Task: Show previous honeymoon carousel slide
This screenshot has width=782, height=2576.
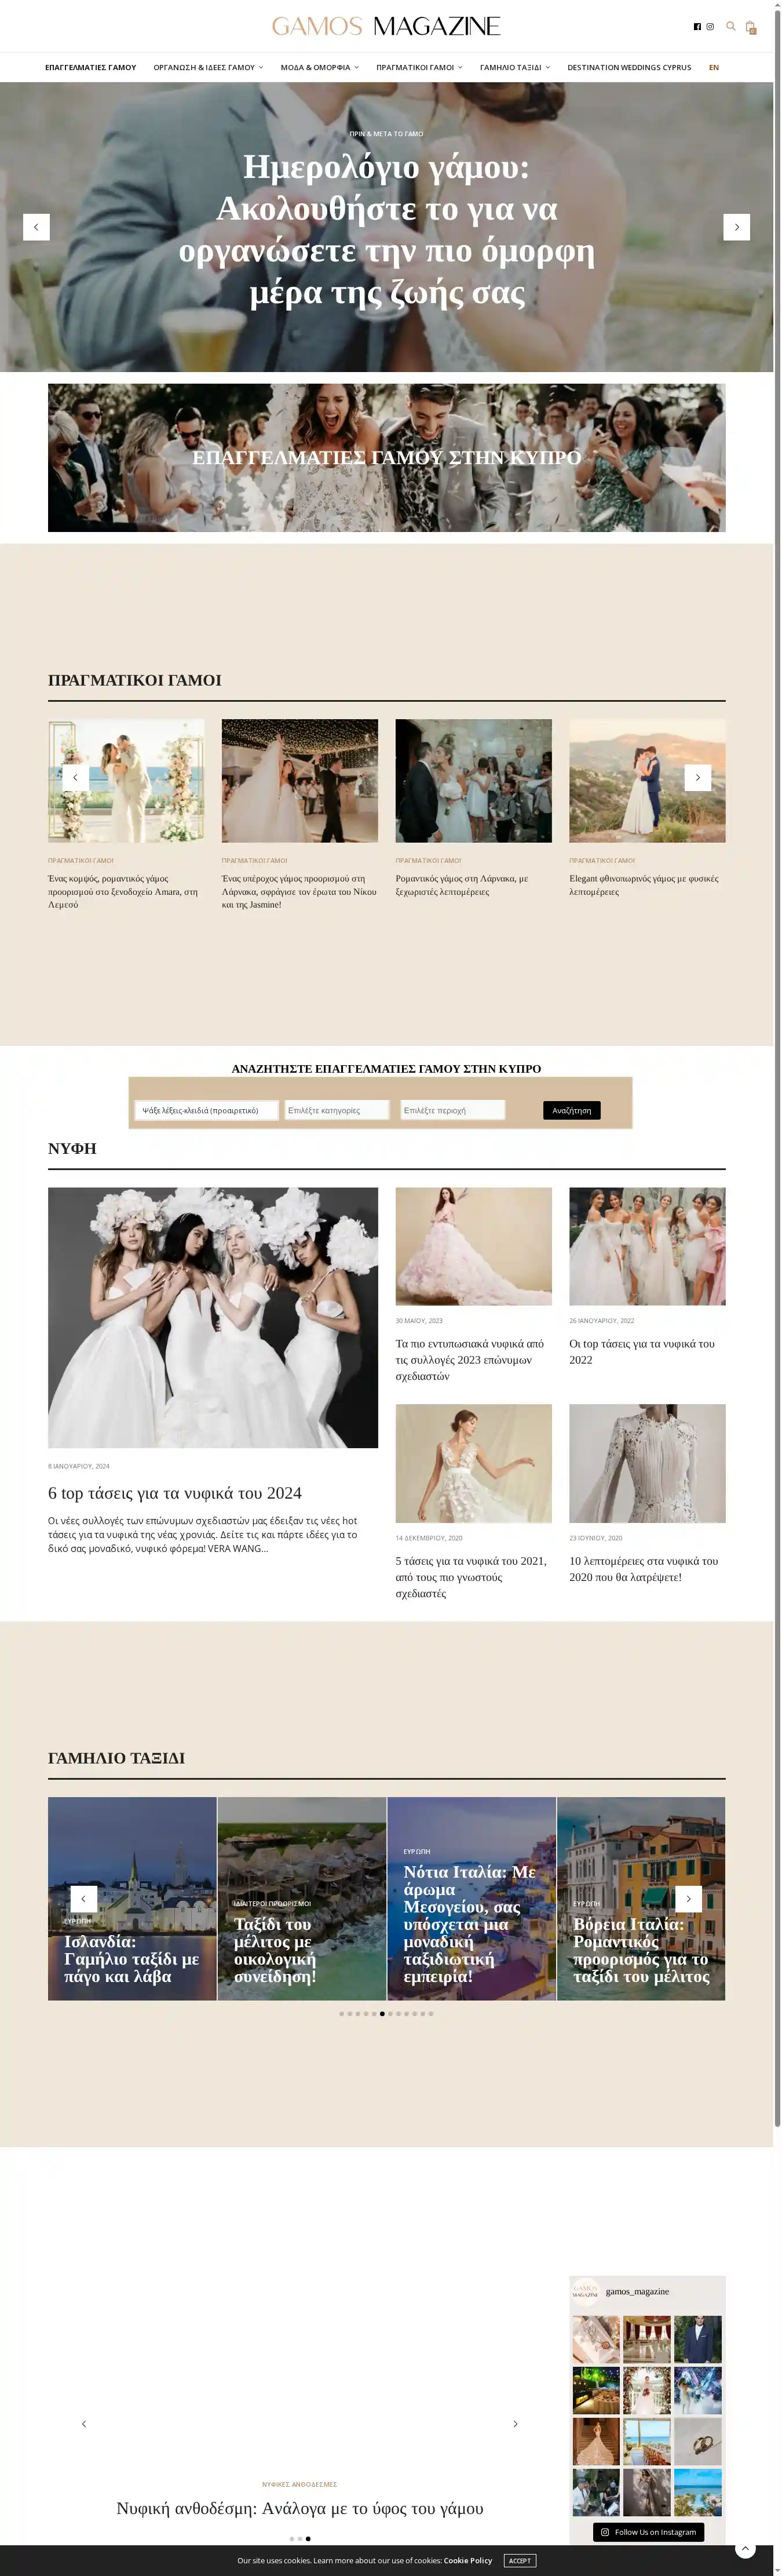Action: (83, 1898)
